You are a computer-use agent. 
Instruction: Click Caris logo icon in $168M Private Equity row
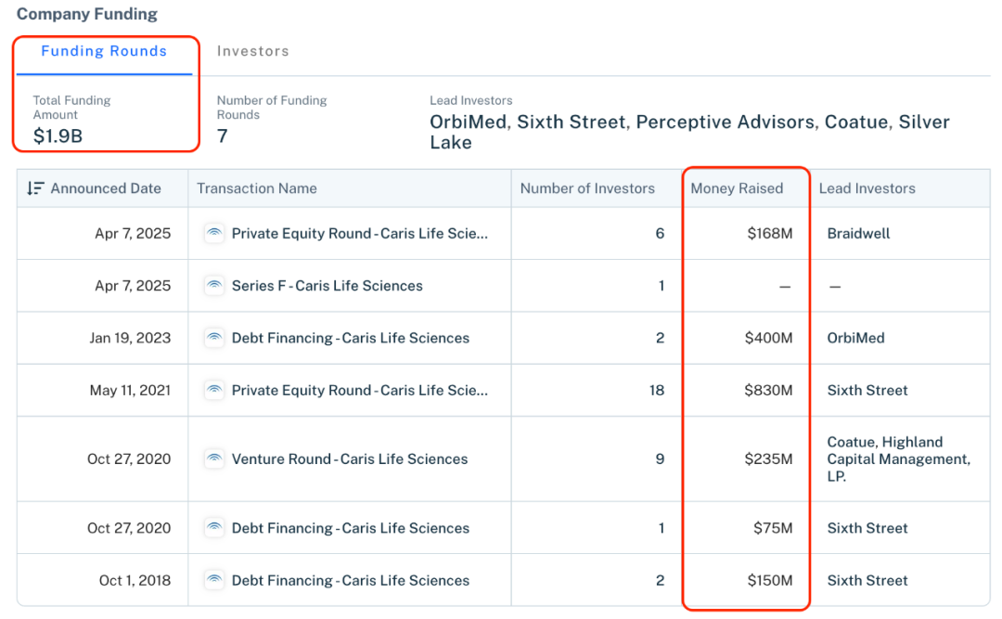[x=214, y=234]
